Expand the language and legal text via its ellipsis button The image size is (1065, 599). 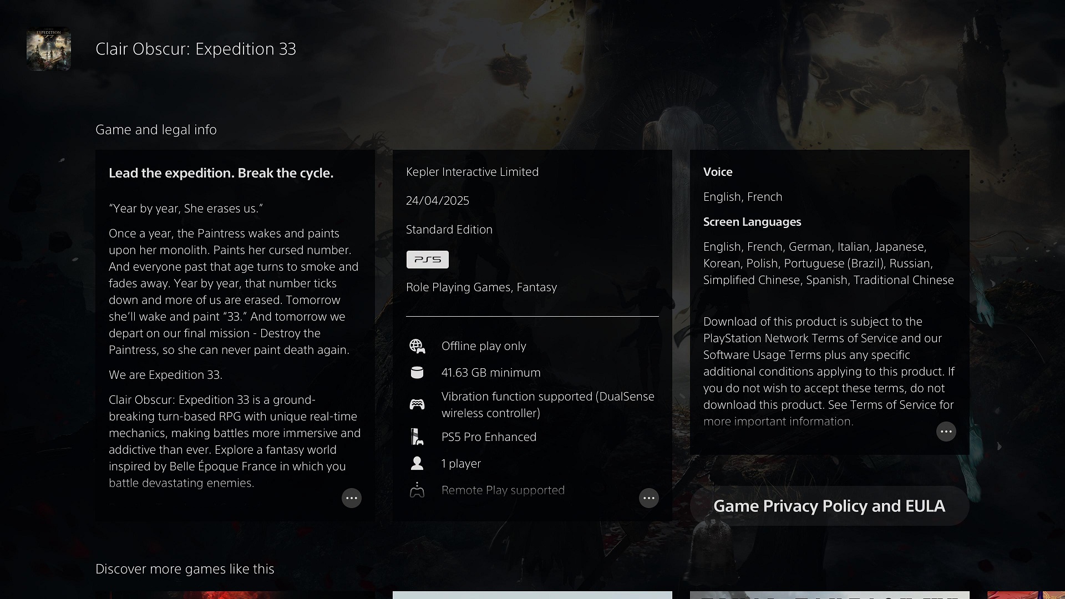[x=946, y=432]
